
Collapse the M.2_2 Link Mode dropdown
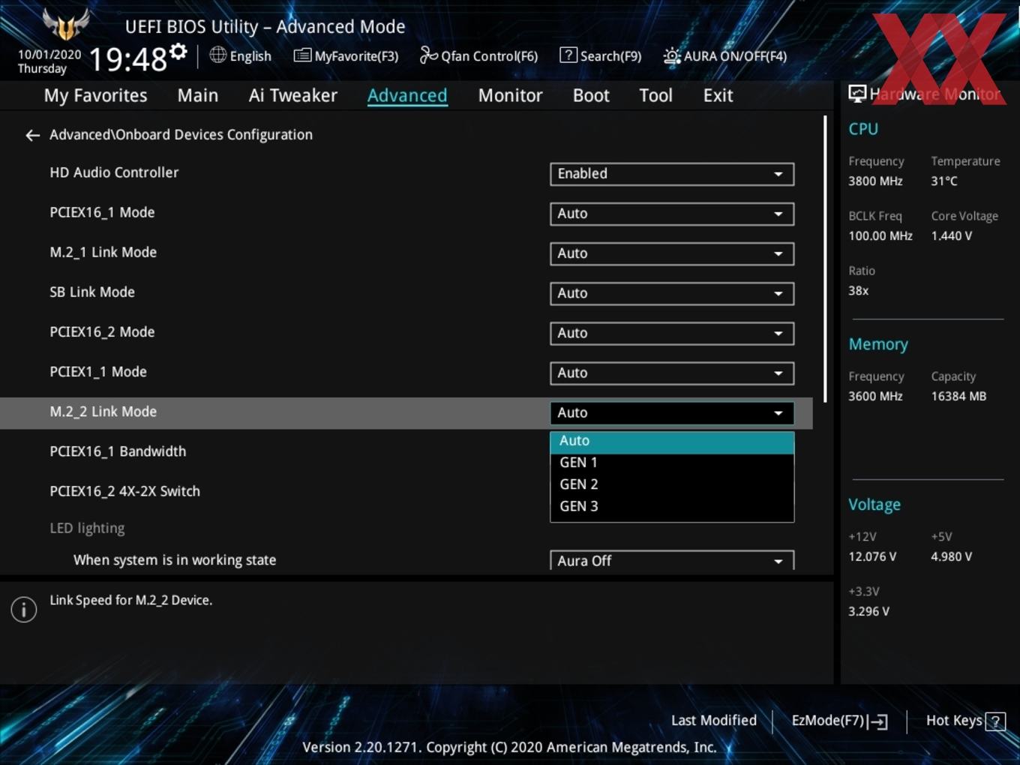click(672, 412)
